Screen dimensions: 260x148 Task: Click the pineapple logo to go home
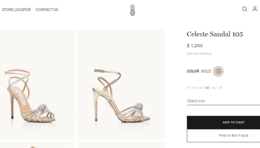133,10
